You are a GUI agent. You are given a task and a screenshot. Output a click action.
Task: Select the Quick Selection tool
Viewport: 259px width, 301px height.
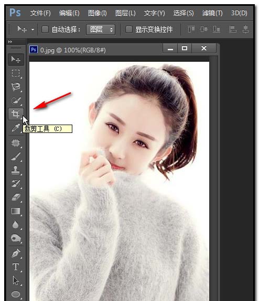click(16, 101)
